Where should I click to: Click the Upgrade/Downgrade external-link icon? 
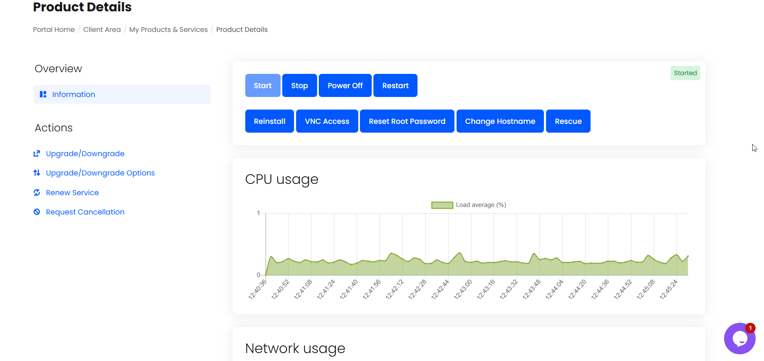click(x=37, y=154)
